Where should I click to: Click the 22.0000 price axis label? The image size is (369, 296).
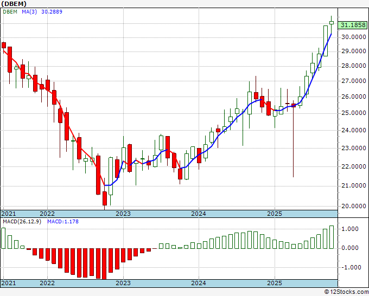point(353,166)
